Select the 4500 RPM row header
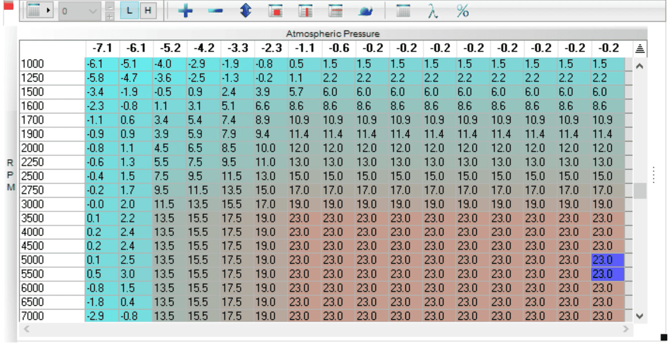672x349 pixels. (x=52, y=246)
